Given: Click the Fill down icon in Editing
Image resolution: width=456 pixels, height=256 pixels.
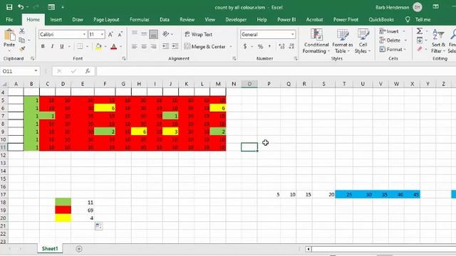Looking at the screenshot, I should 420,40.
